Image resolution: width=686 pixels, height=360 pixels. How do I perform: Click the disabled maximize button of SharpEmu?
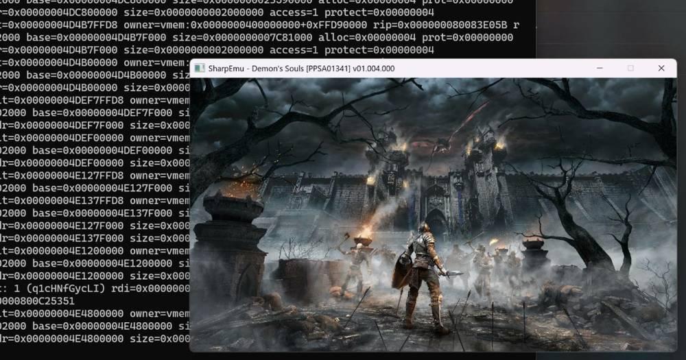coord(630,69)
